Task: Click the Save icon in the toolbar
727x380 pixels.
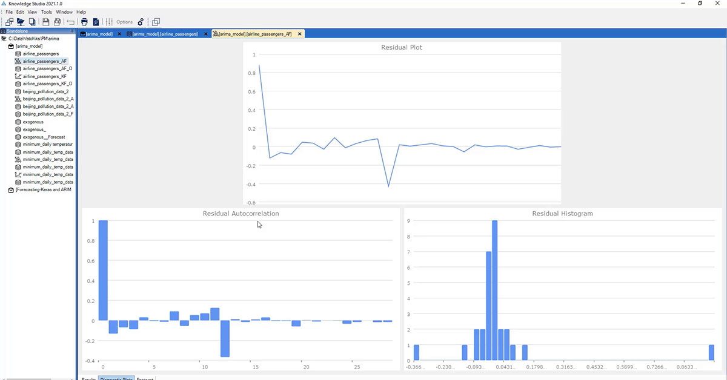Action: coord(46,22)
